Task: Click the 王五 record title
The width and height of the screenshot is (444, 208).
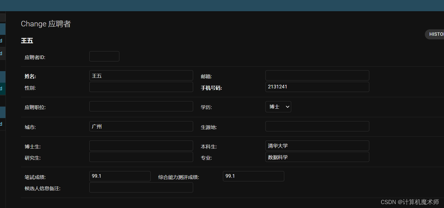Action: tap(27, 41)
